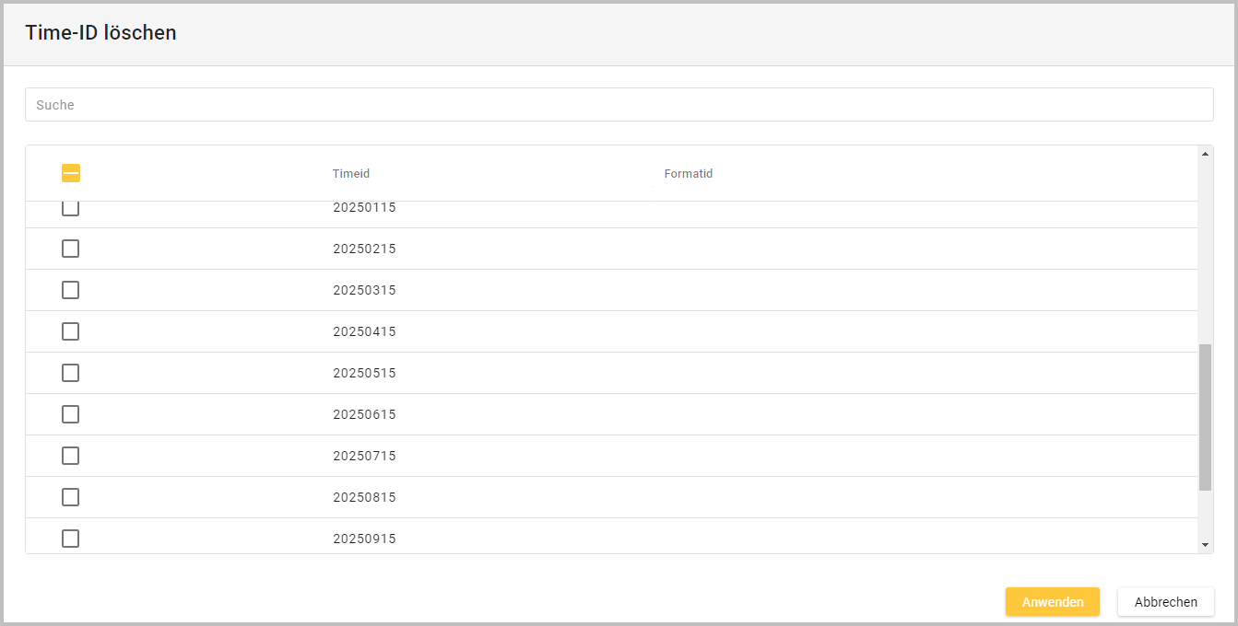Screen dimensions: 1238x626
Task: Tick the 20250915 row checkbox
Action: pyautogui.click(x=70, y=539)
